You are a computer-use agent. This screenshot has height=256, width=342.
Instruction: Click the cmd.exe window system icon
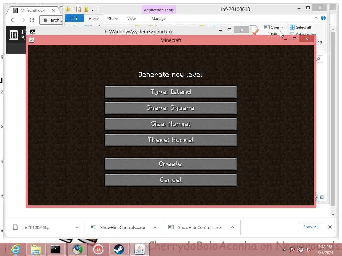click(33, 32)
